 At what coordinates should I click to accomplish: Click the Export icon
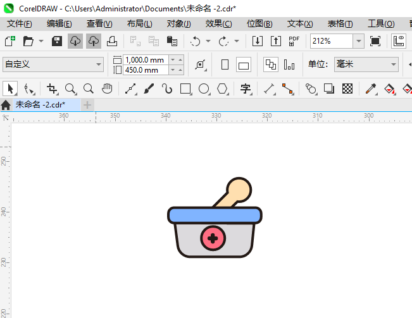click(x=276, y=41)
